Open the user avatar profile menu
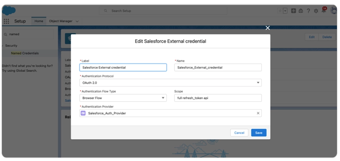Image resolution: width=340 pixels, height=161 pixels. [333, 11]
